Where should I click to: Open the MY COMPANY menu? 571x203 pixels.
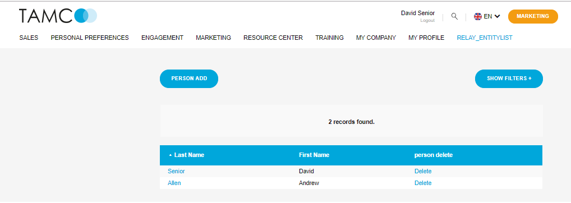click(x=376, y=38)
